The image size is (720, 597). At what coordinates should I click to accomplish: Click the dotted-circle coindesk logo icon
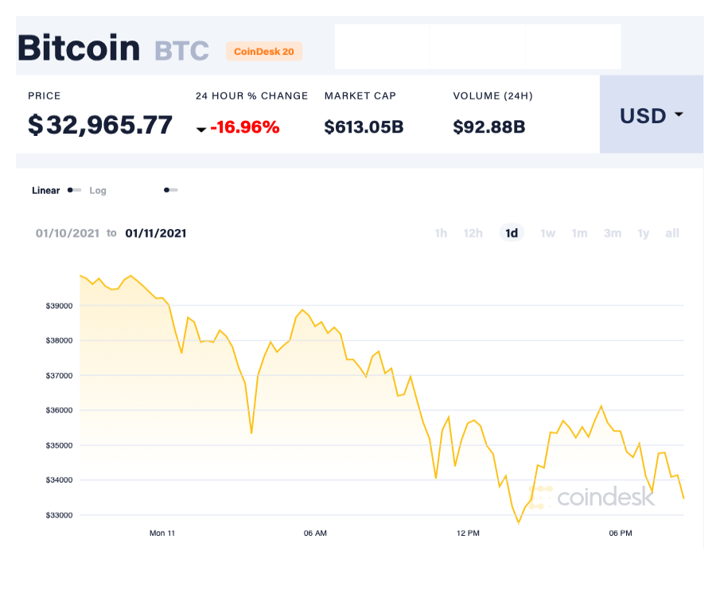pyautogui.click(x=539, y=497)
